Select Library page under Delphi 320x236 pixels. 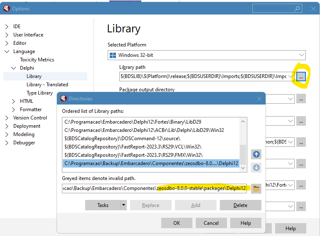34,76
